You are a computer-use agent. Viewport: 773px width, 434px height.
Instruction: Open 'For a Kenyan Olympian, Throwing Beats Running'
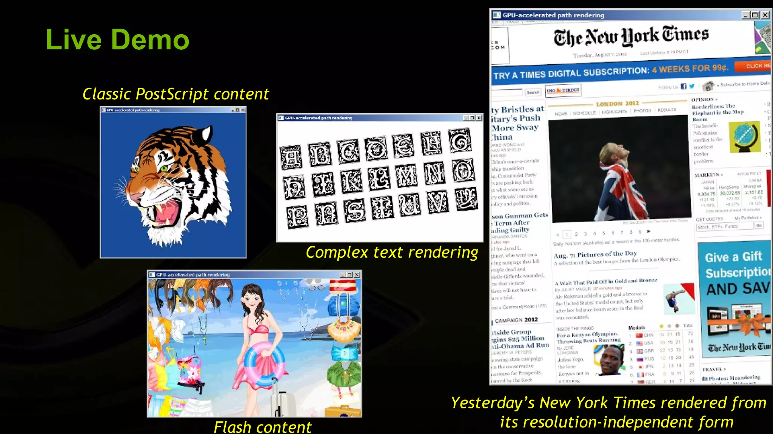(588, 337)
